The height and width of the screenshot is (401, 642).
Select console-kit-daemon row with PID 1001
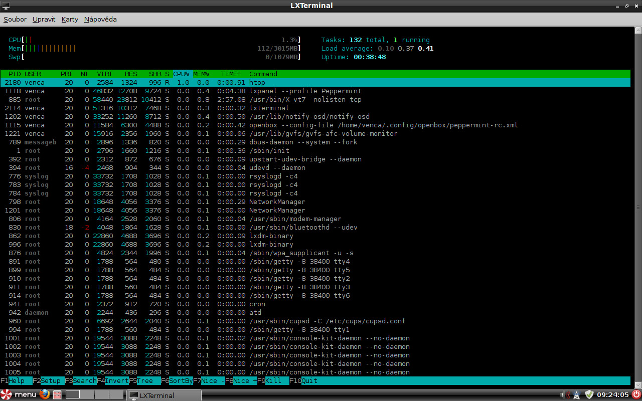point(315,338)
